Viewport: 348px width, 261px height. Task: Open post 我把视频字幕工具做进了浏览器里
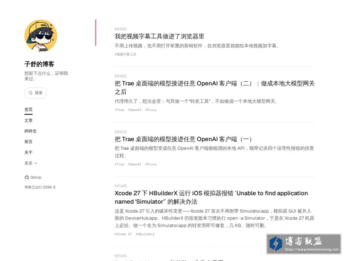(159, 36)
